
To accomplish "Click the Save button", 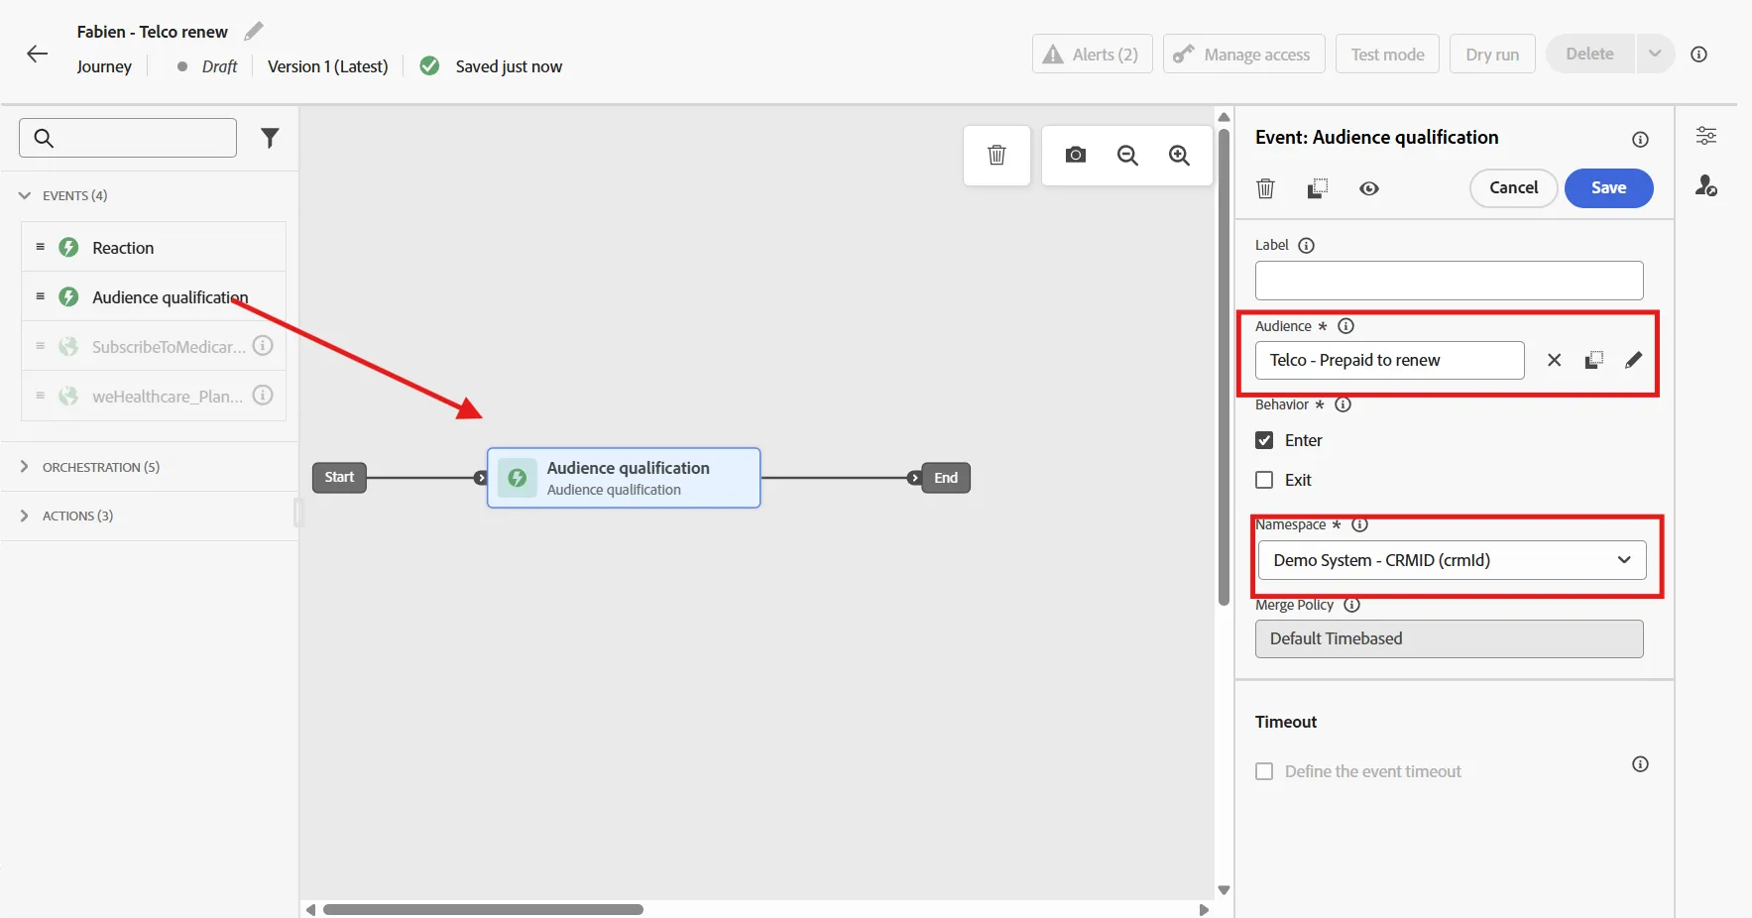I will click(1608, 188).
